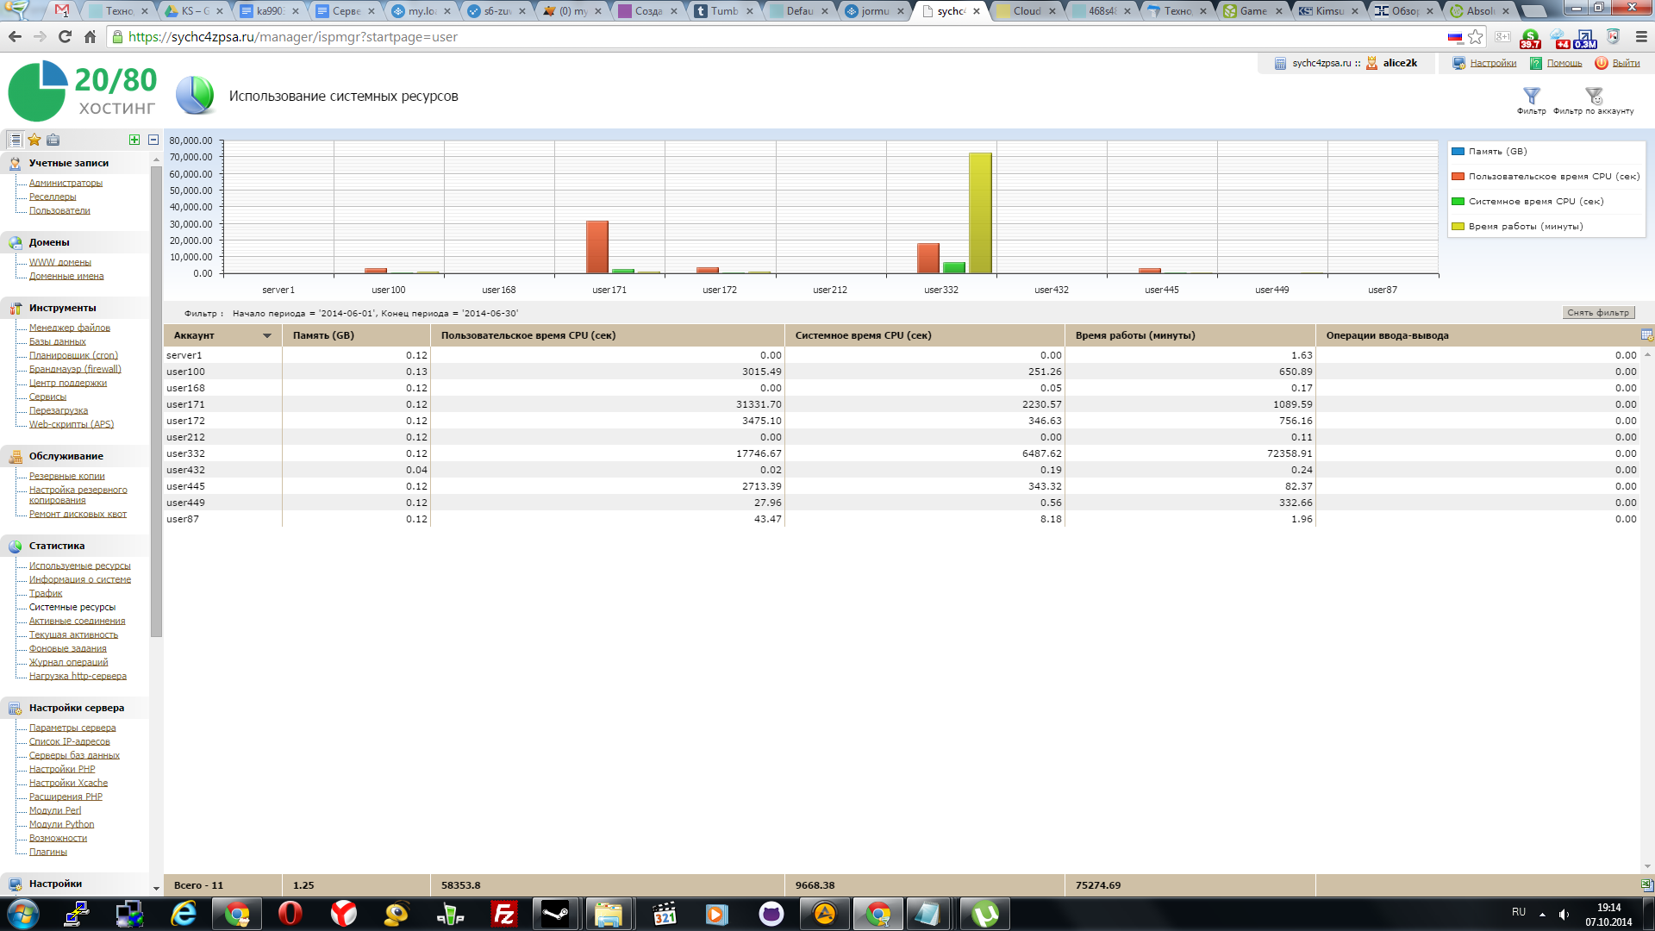
Task: Click the Фильтр по аккаунту icon
Action: click(x=1593, y=96)
